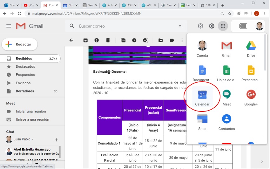The image size is (270, 169).
Task: Close the Google apps grid launcher
Action: (223, 26)
